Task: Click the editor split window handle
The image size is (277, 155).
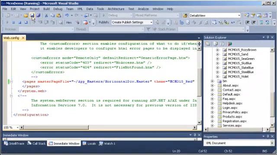Action: pyautogui.click(x=199, y=44)
